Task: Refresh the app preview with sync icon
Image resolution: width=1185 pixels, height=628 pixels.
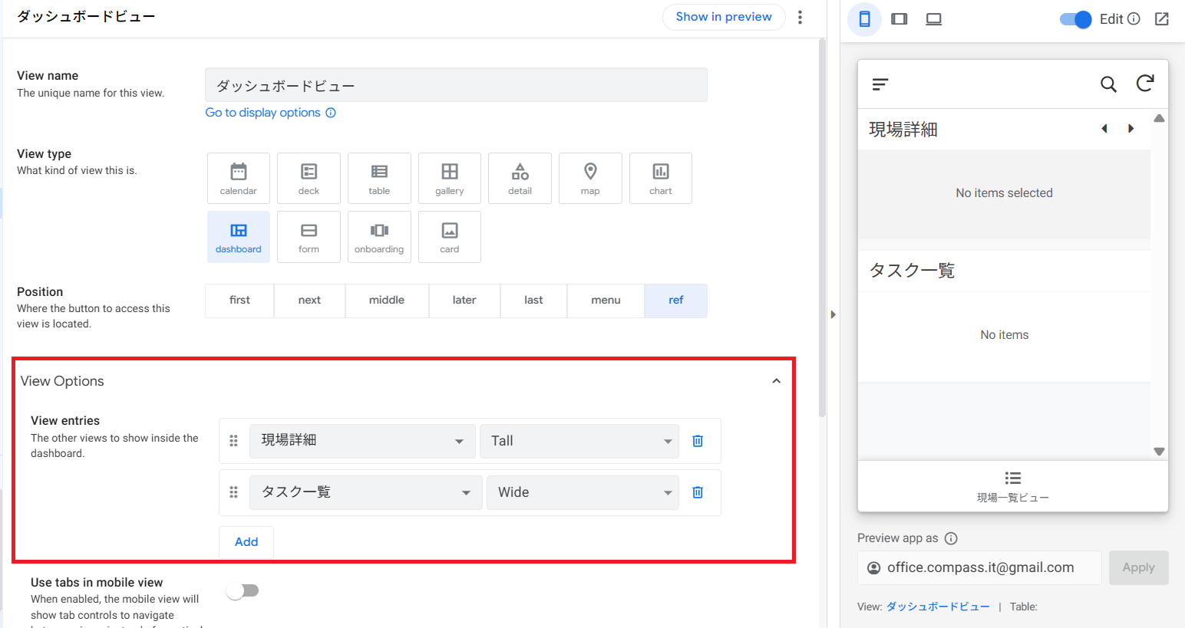Action: pyautogui.click(x=1145, y=84)
